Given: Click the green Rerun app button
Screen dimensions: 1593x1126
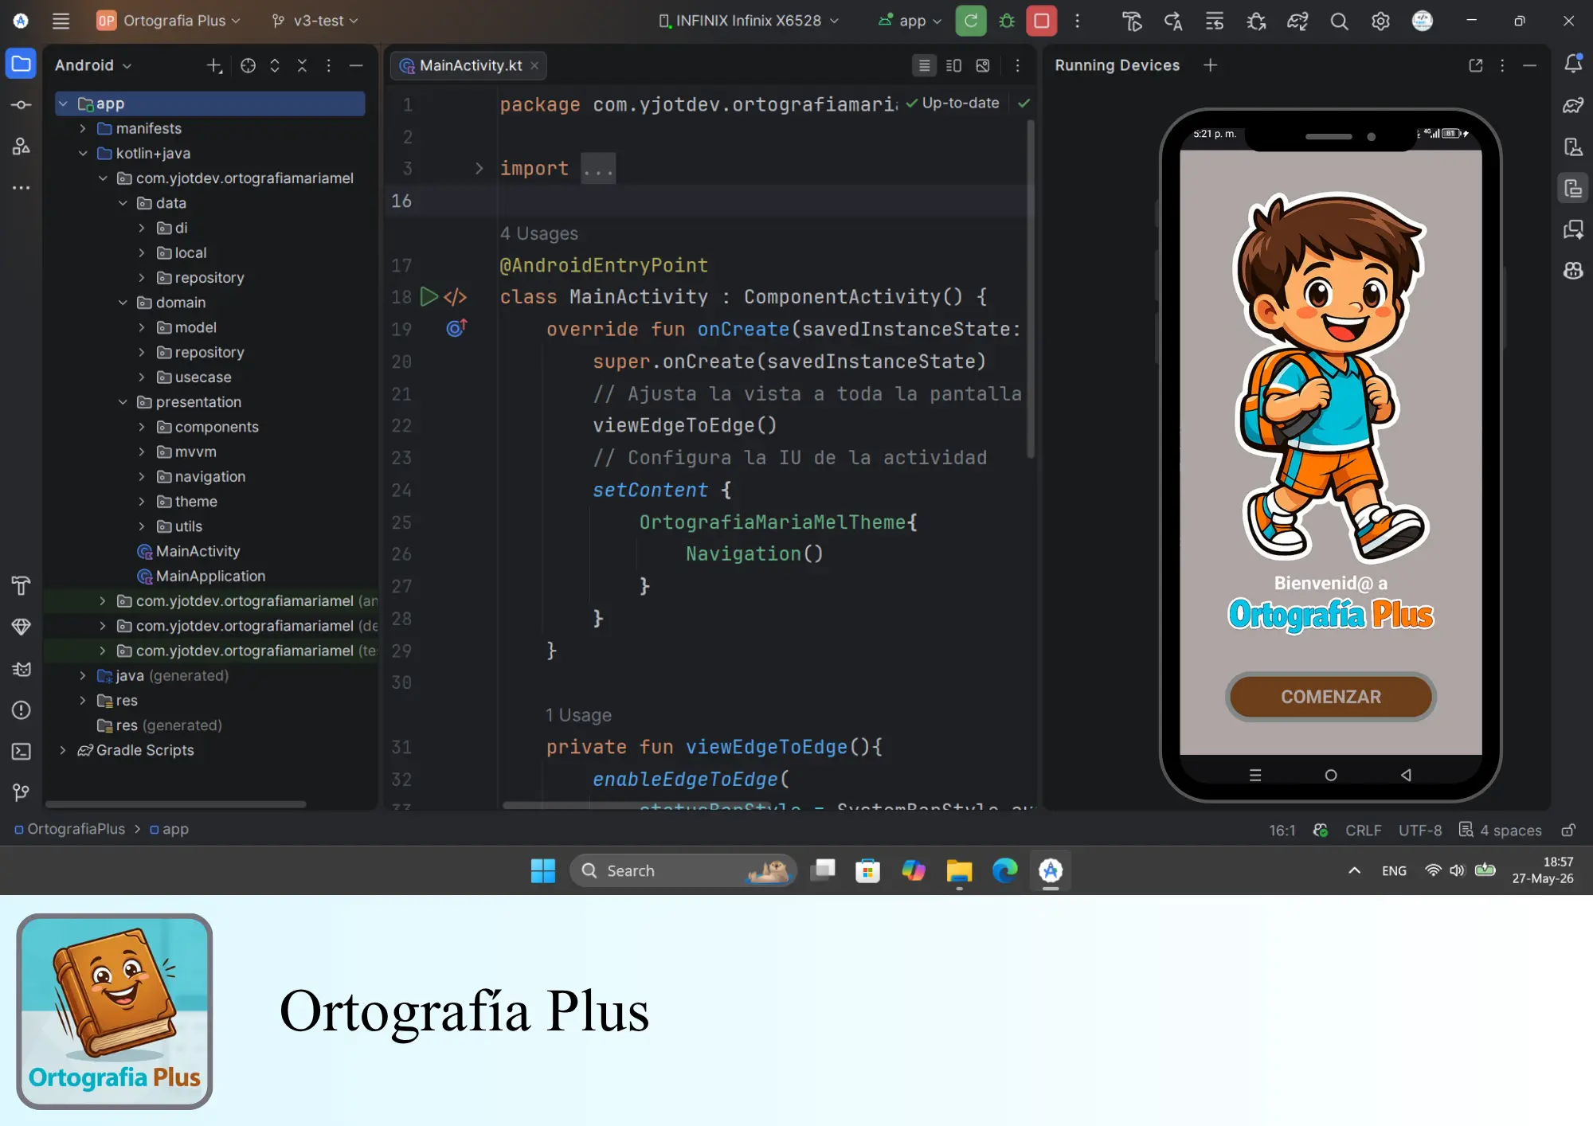Looking at the screenshot, I should click(x=971, y=21).
